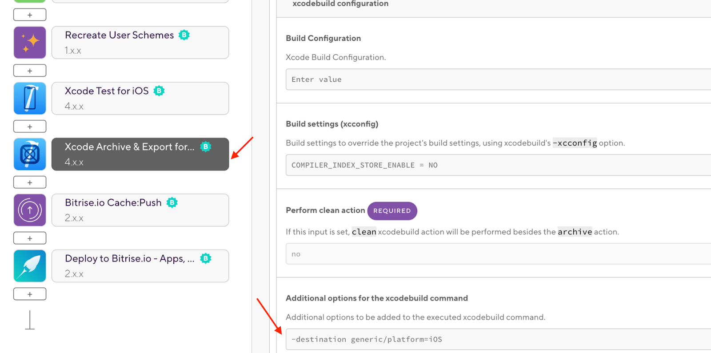Add step between Cache:Push and Deploy to Bitrise.io

pyautogui.click(x=30, y=238)
